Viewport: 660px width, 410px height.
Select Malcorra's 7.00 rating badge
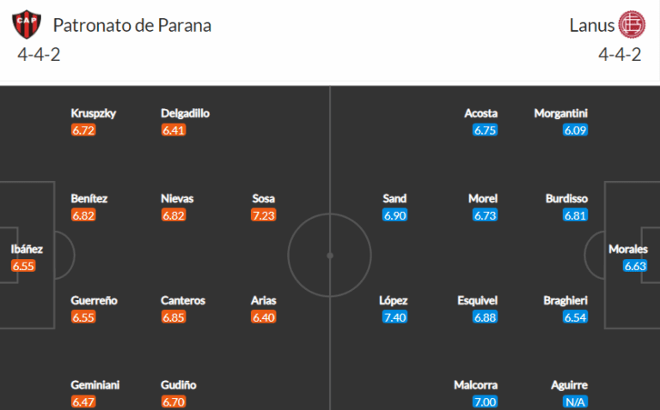tap(485, 402)
